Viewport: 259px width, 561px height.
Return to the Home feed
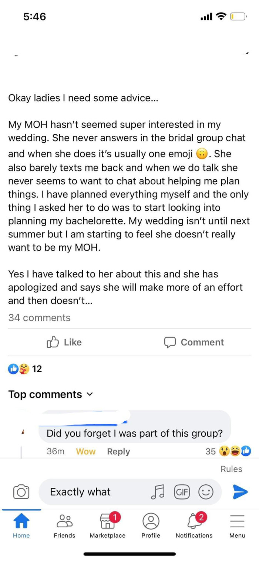pos(21,526)
